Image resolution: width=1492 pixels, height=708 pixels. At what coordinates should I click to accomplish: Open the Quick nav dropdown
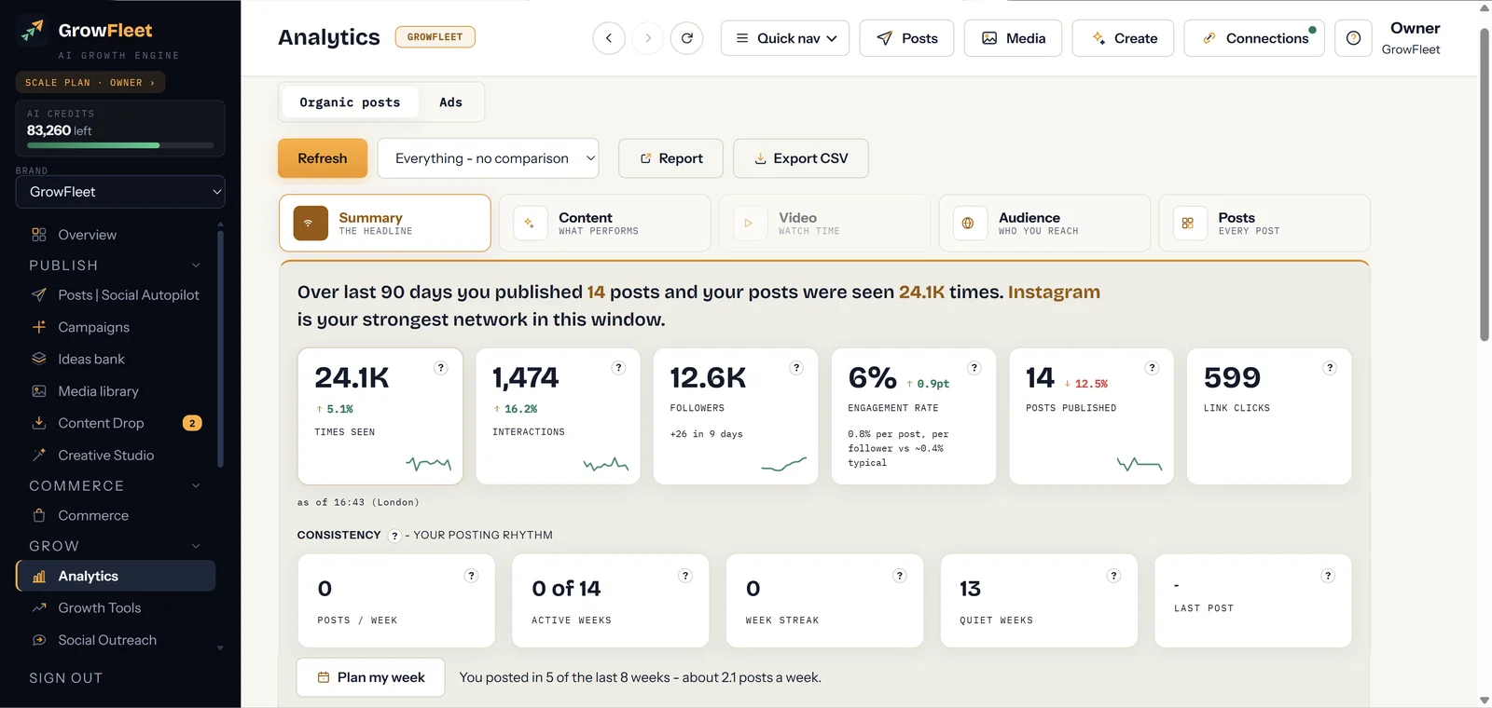tap(785, 38)
